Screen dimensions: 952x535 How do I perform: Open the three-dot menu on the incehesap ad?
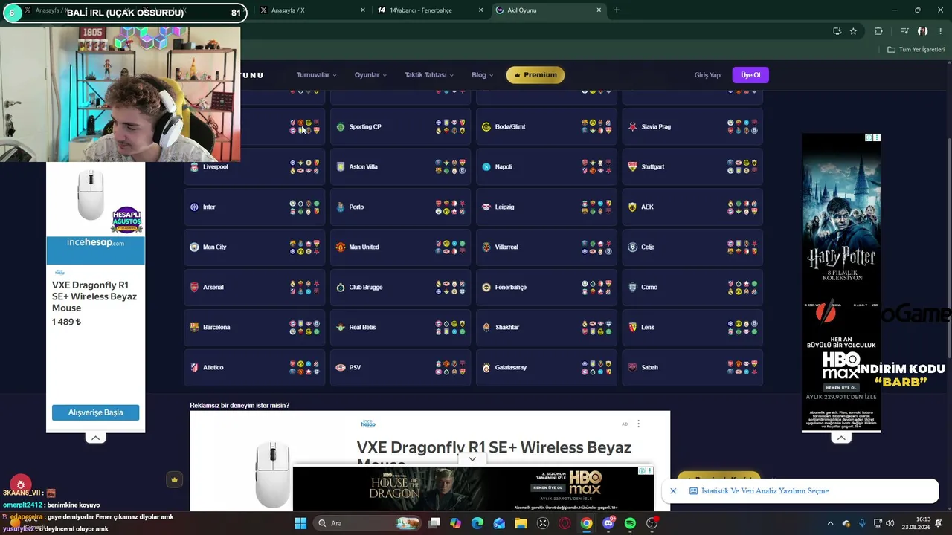point(638,424)
